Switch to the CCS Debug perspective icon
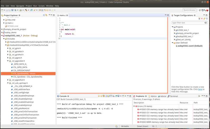 205,10
